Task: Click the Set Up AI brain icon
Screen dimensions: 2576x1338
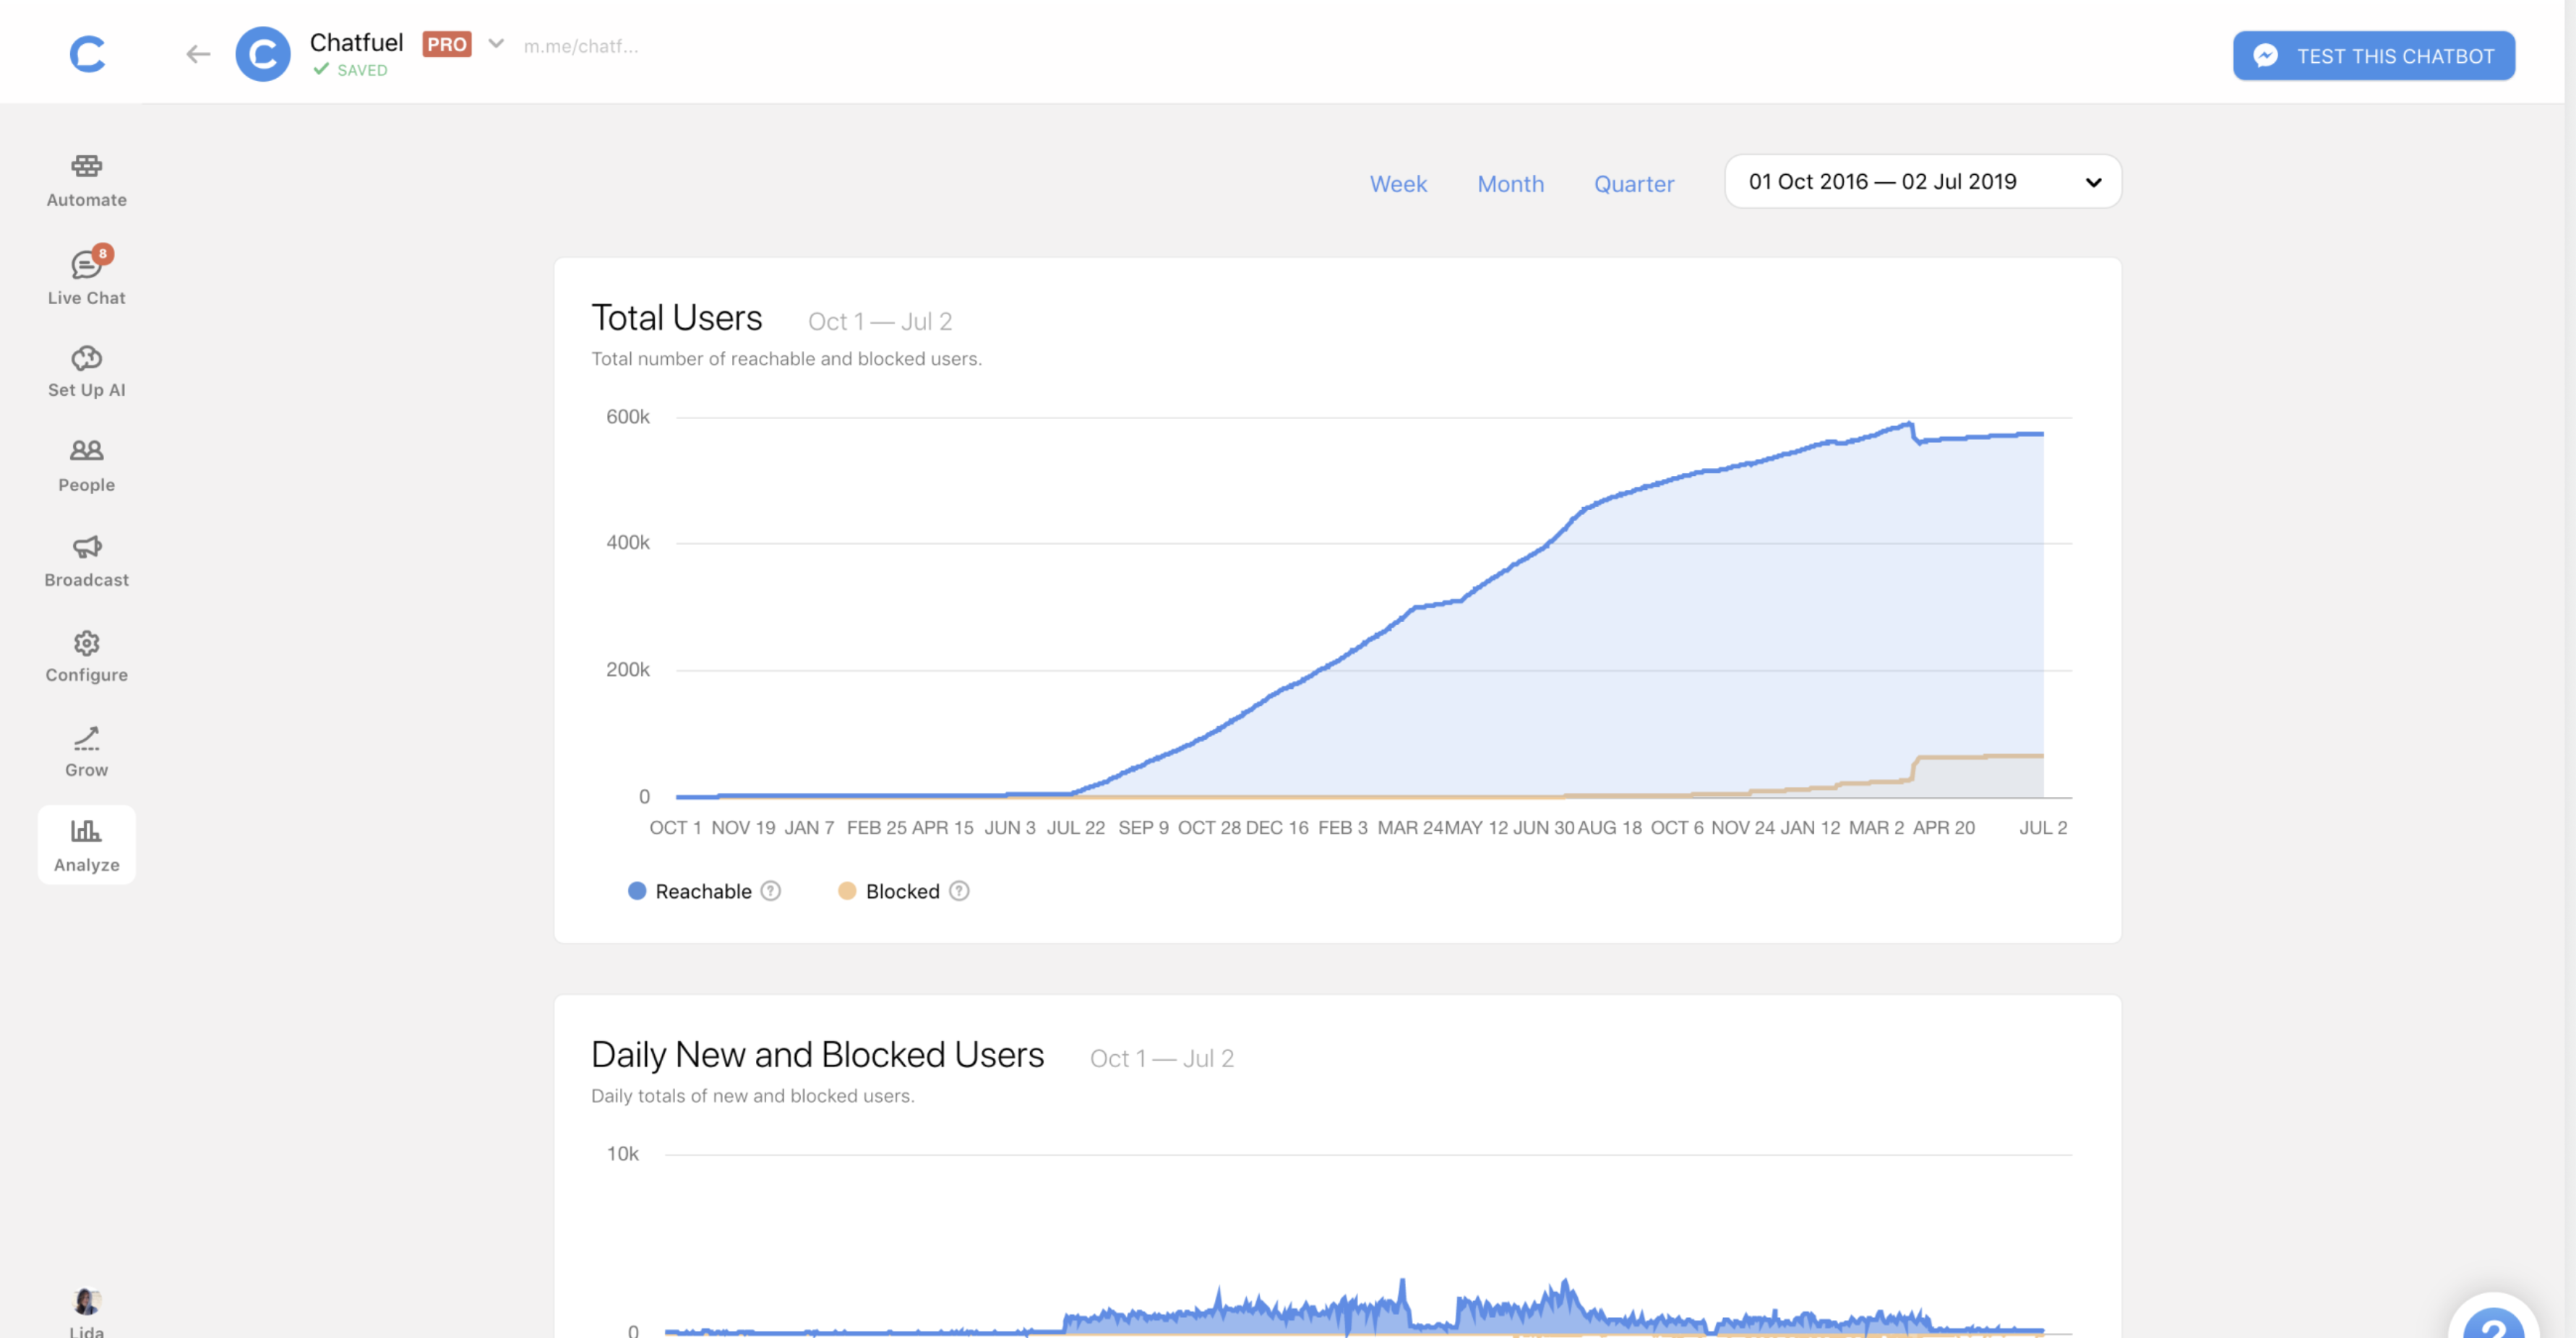Action: pyautogui.click(x=86, y=359)
